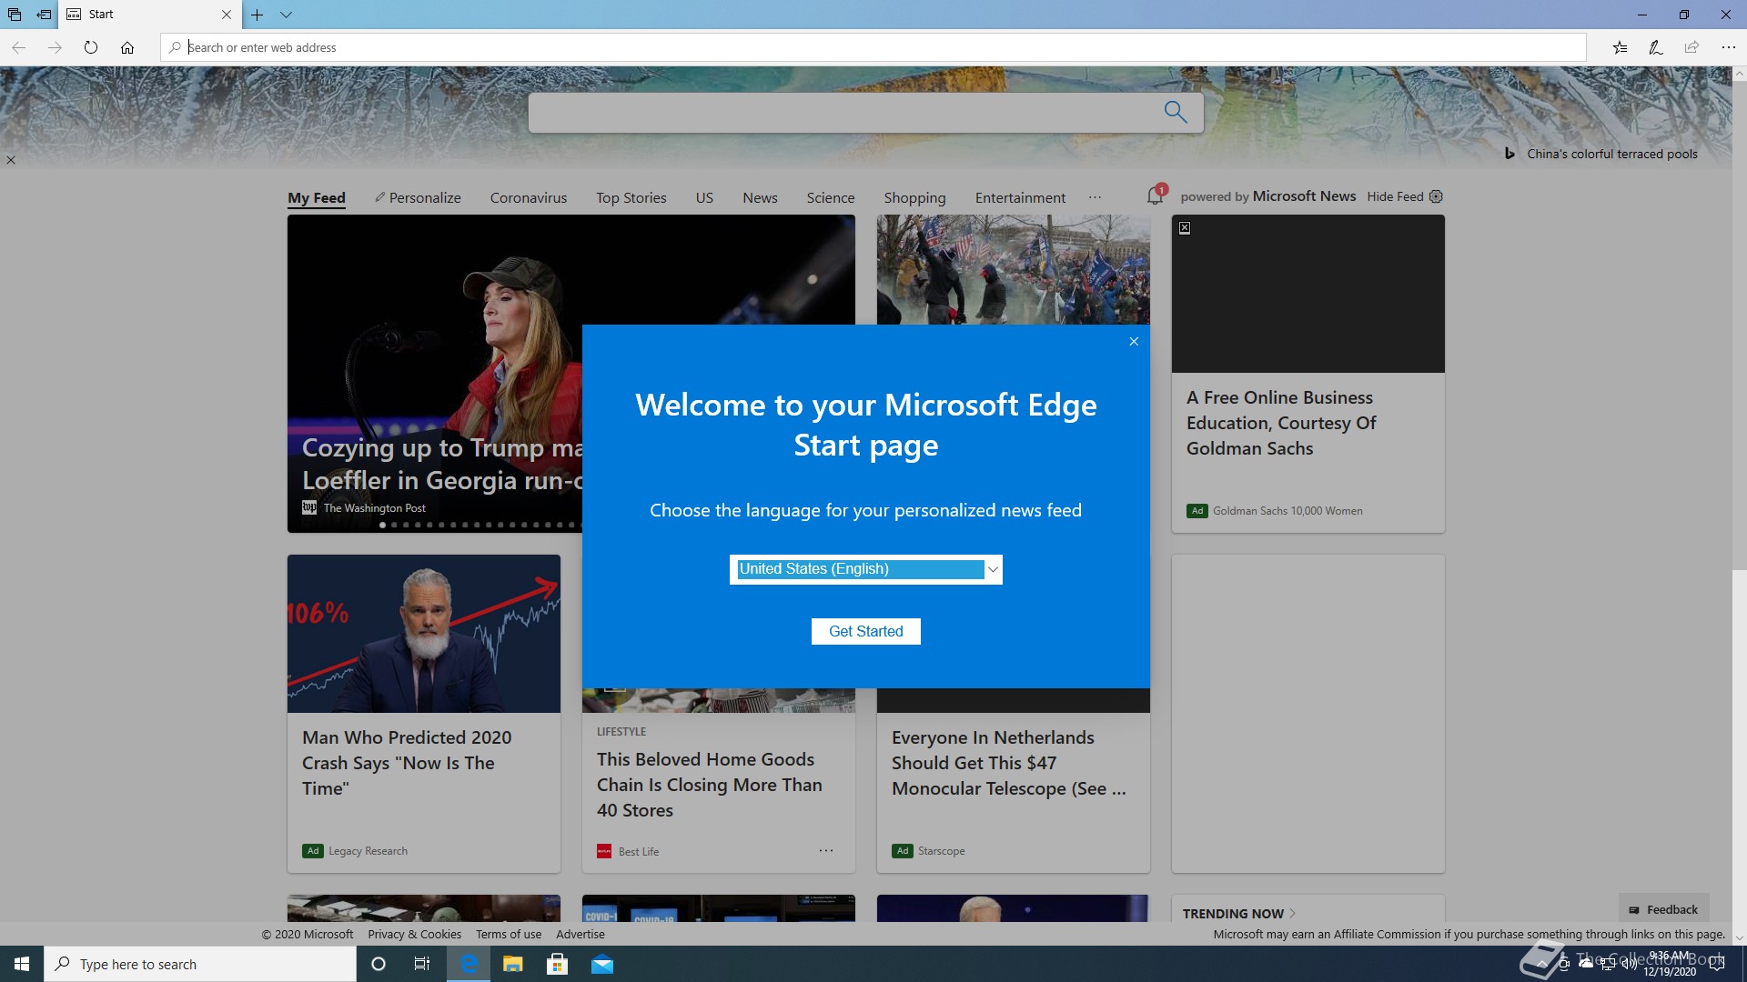Click the Share this page icon
This screenshot has height=982, width=1747.
click(x=1691, y=47)
